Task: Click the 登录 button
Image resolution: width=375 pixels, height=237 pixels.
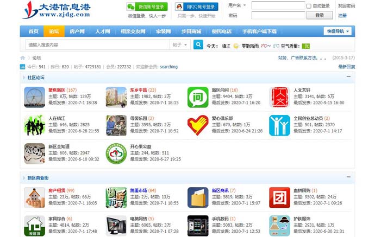Action: (320, 15)
